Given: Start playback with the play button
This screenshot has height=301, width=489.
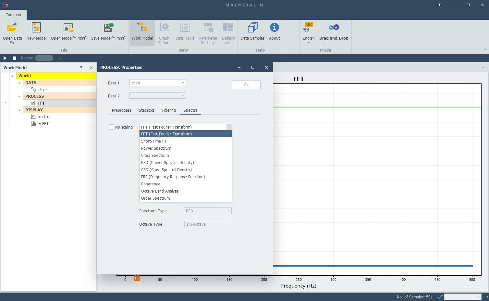Looking at the screenshot, I should pos(5,58).
